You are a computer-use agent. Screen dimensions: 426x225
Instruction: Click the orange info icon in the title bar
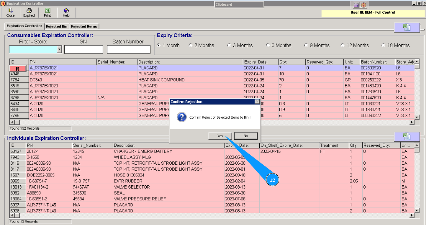click(x=364, y=5)
